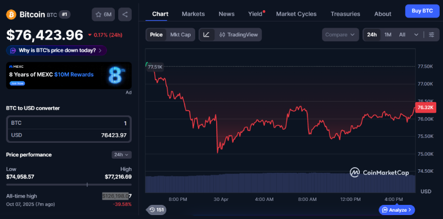Click the 4:00 PM time axis label
Image resolution: width=443 pixels, height=219 pixels.
pyautogui.click(x=394, y=199)
